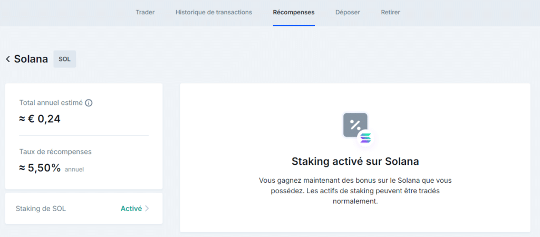Click the green Activé status link
This screenshot has height=237, width=540.
(x=131, y=209)
